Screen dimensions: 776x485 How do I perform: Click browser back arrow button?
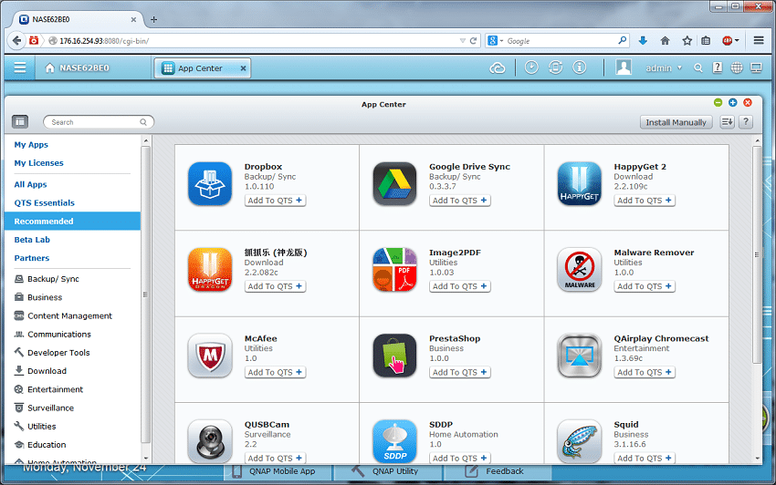click(x=16, y=40)
